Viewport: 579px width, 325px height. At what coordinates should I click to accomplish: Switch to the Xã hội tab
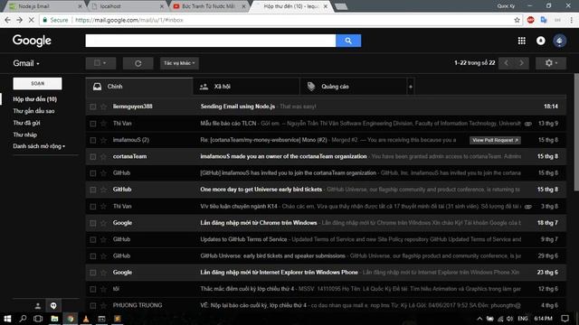(x=246, y=87)
